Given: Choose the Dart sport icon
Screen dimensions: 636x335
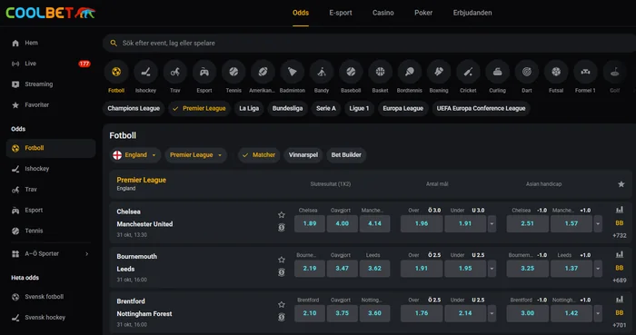Looking at the screenshot, I should coord(527,72).
